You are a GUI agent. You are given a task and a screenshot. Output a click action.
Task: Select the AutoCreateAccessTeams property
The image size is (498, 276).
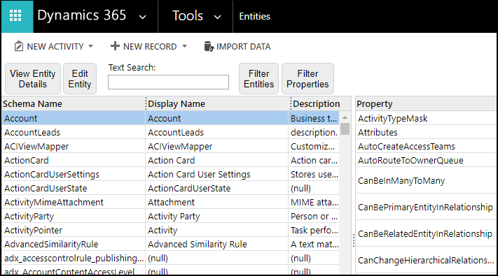tap(427, 146)
